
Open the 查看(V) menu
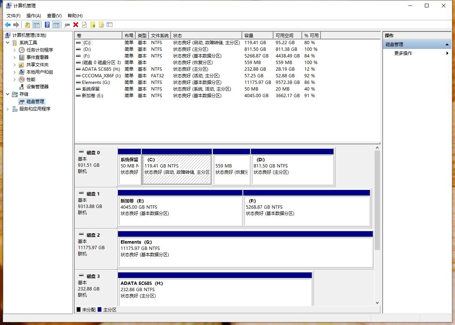point(54,16)
